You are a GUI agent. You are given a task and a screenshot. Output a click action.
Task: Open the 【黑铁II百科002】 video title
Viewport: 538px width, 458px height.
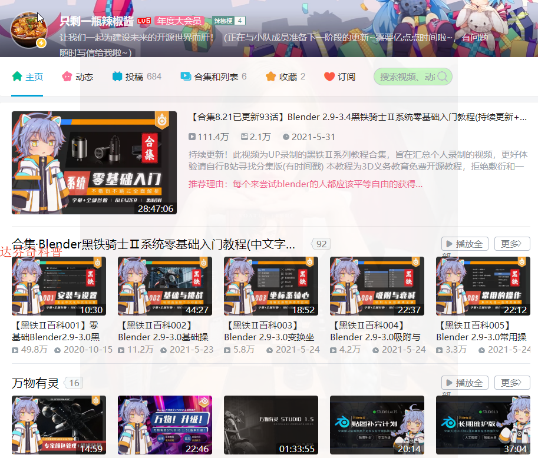point(163,331)
